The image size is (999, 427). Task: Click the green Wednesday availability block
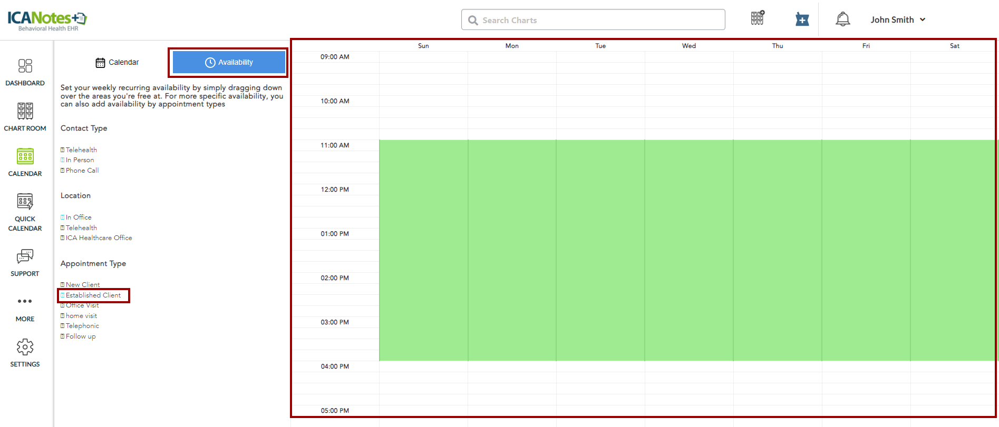(x=688, y=250)
